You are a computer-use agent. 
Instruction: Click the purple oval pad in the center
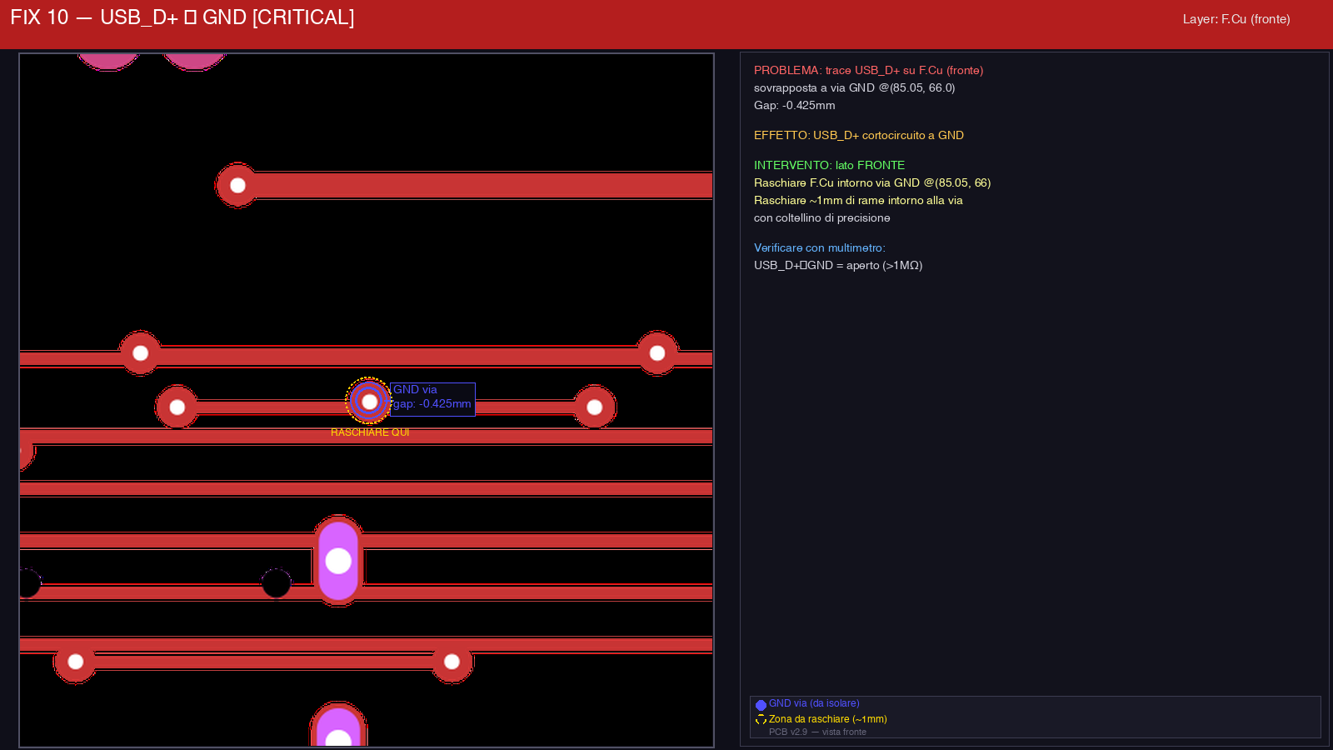[x=338, y=561]
